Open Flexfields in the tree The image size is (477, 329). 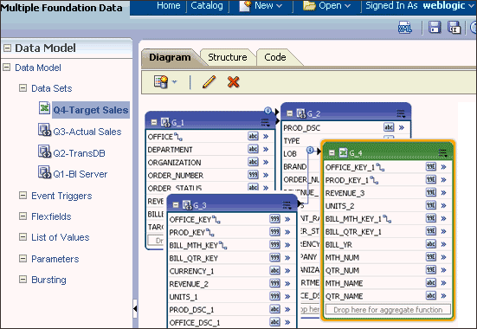pos(51,216)
